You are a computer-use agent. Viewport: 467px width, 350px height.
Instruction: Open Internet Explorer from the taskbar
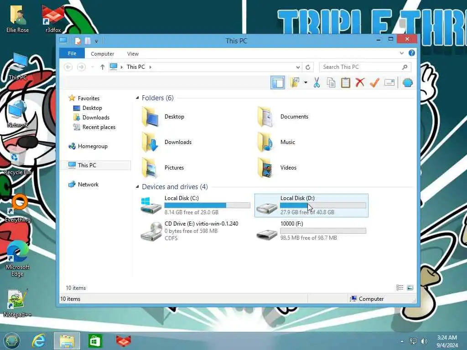click(39, 341)
